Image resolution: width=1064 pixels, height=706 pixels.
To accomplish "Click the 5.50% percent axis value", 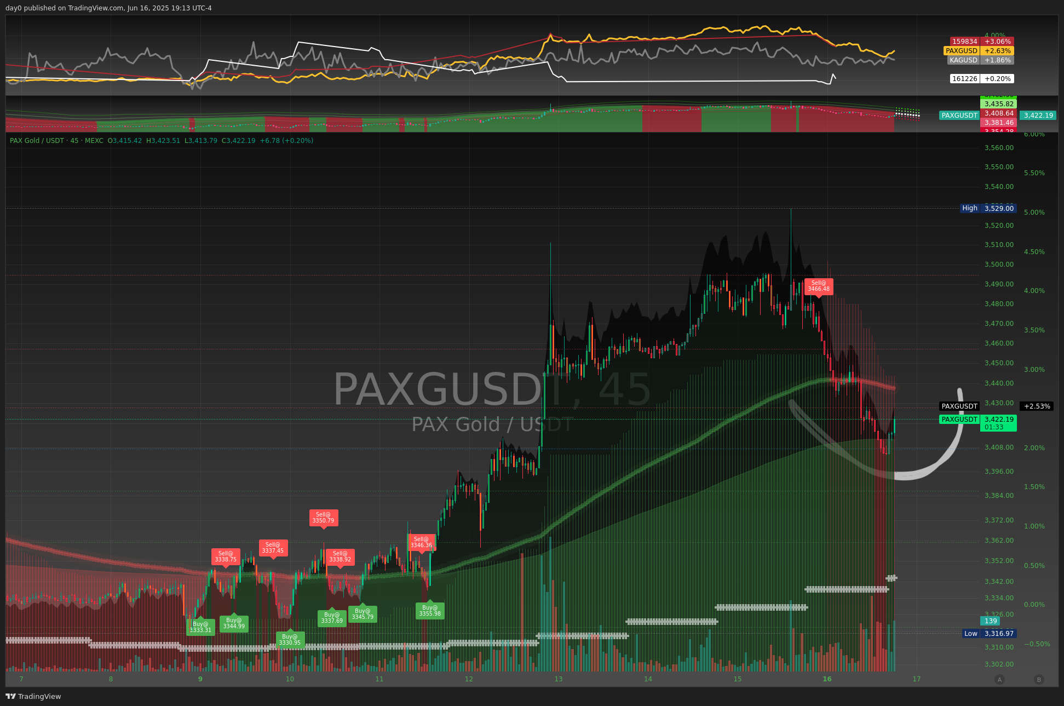I will pyautogui.click(x=1034, y=173).
